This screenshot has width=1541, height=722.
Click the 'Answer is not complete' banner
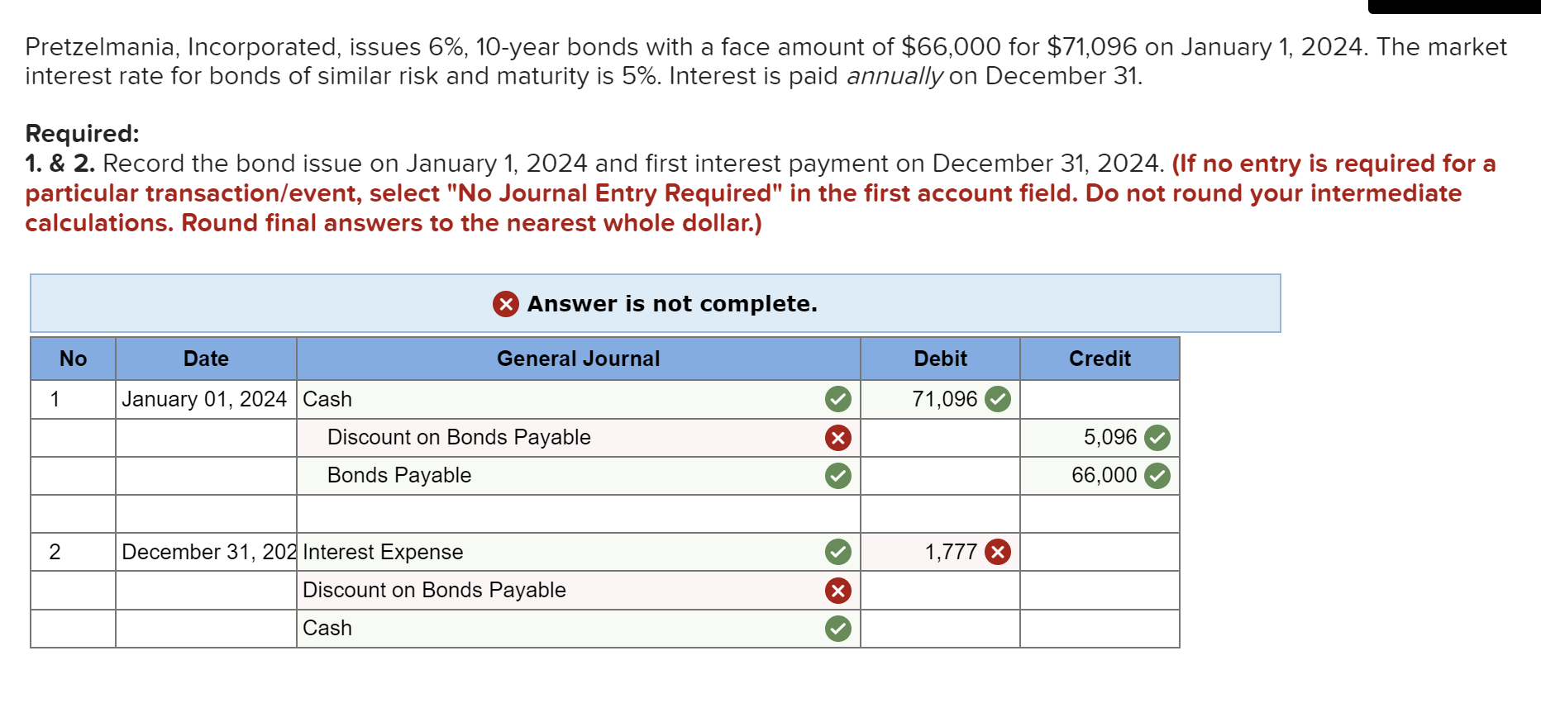tap(655, 303)
